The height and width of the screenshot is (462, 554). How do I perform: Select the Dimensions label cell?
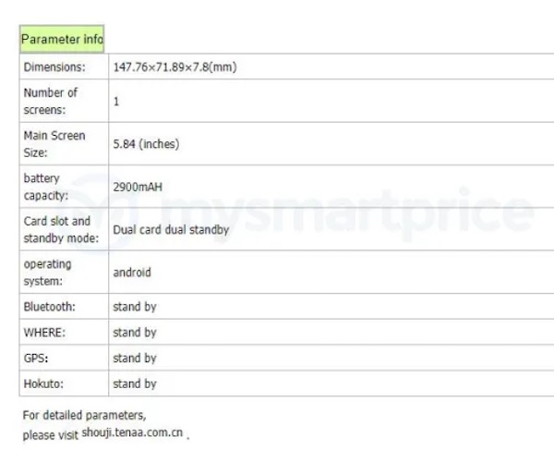[x=64, y=67]
